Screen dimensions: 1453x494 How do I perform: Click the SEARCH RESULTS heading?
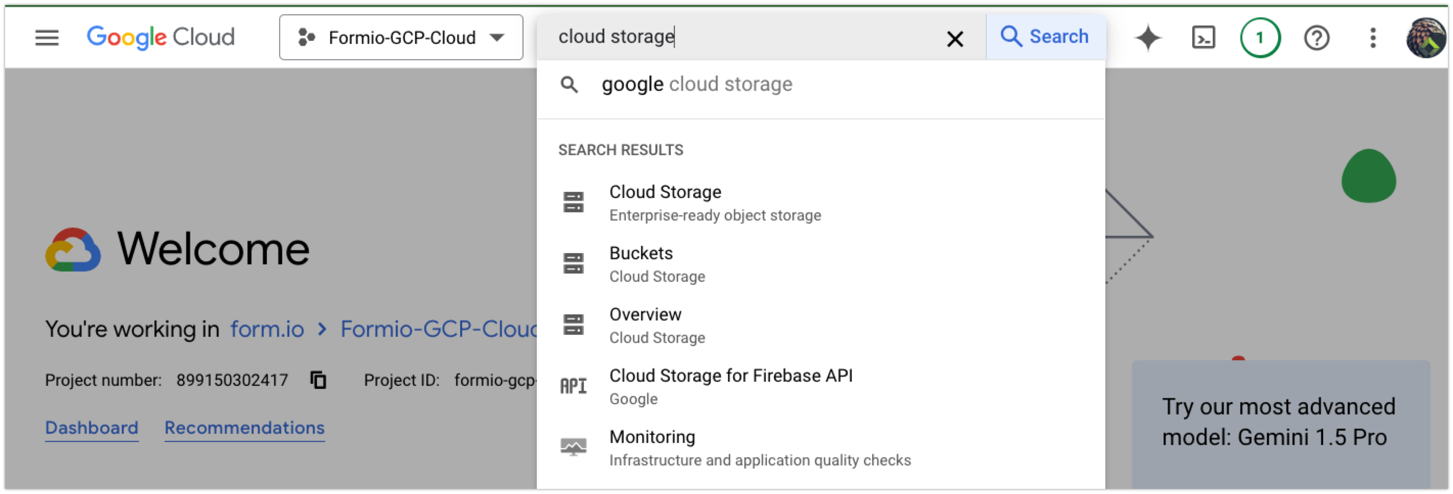tap(621, 151)
